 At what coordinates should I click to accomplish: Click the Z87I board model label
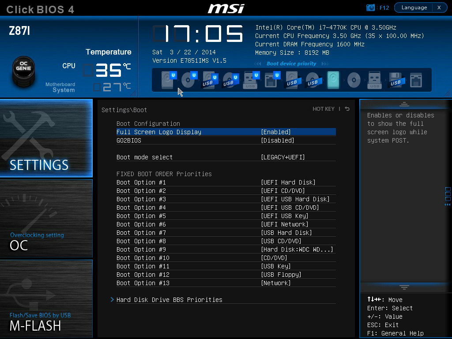19,30
